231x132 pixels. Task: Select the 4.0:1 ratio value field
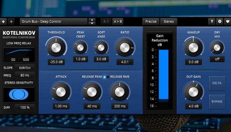[125, 62]
